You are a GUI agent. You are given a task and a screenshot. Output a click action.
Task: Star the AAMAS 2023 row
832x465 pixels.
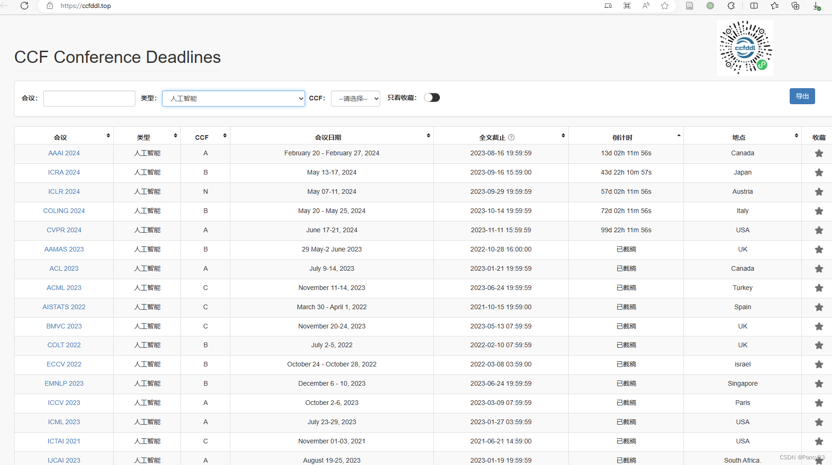pos(819,250)
